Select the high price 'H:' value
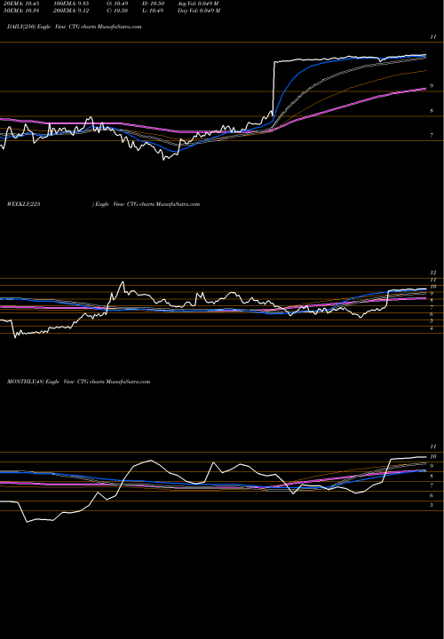444x639 pixels. point(154,4)
